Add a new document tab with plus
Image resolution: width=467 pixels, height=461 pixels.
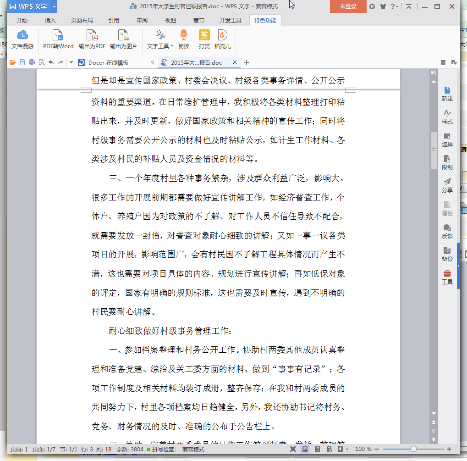[246, 62]
